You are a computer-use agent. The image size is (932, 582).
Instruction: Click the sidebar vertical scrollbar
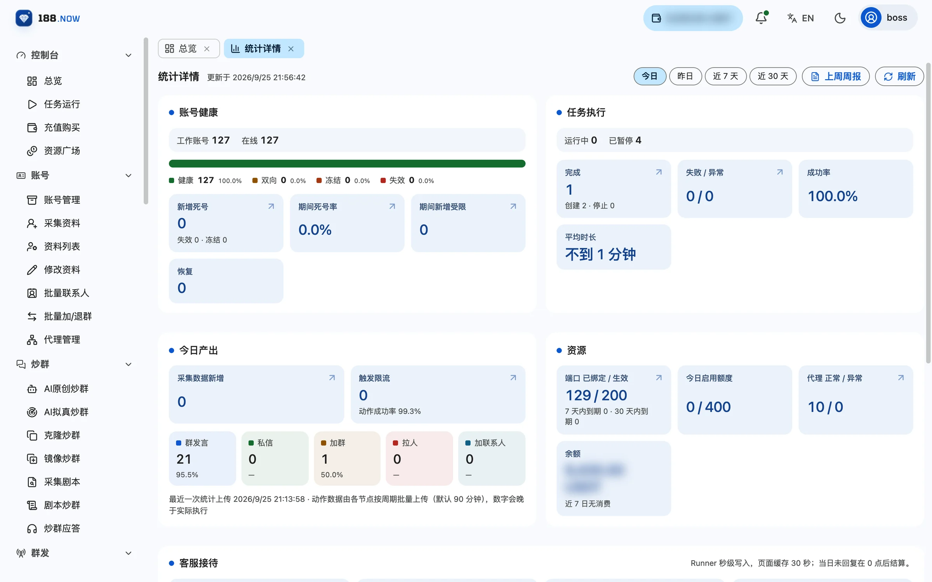(146, 120)
